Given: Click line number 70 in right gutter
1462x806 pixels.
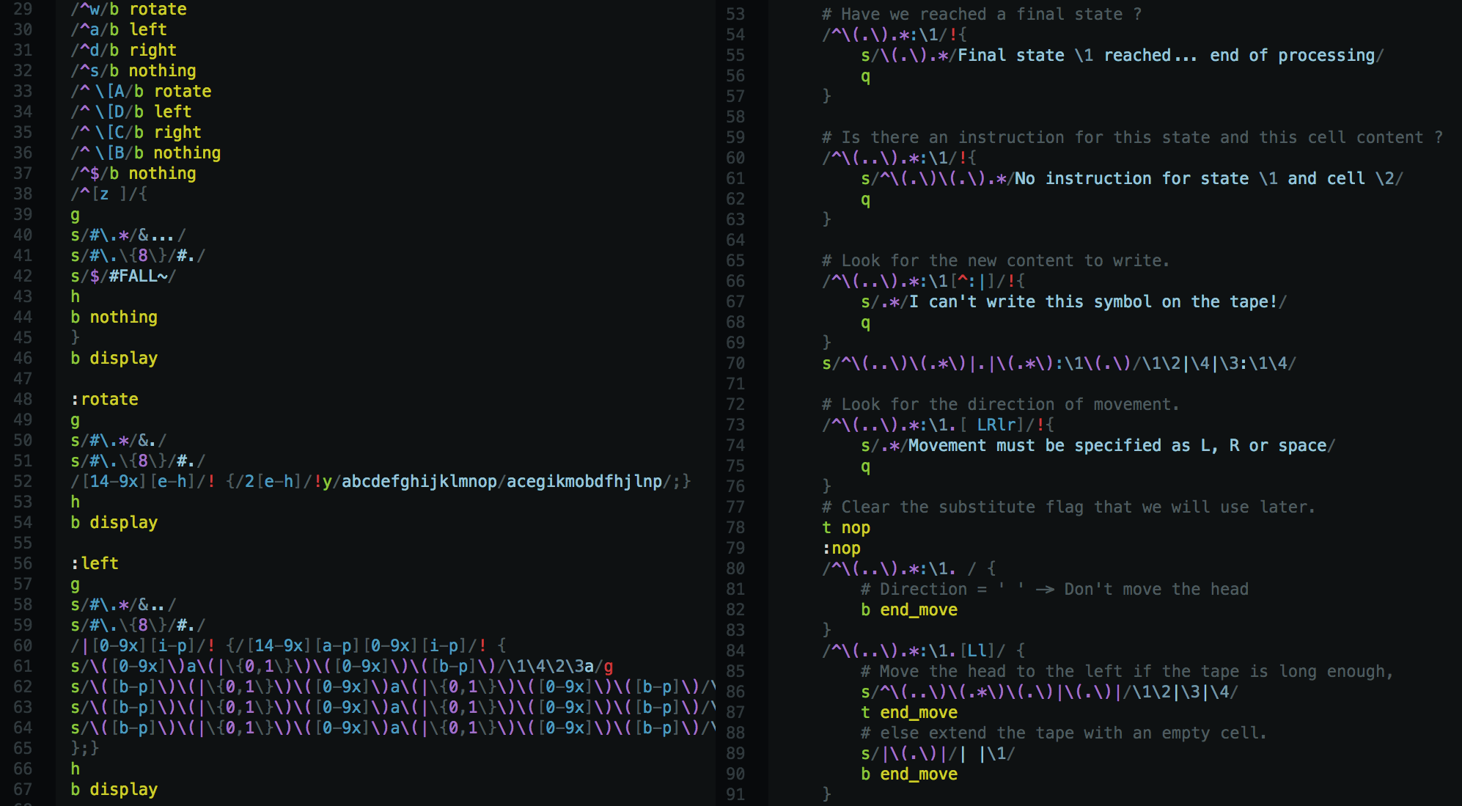Looking at the screenshot, I should pos(735,363).
